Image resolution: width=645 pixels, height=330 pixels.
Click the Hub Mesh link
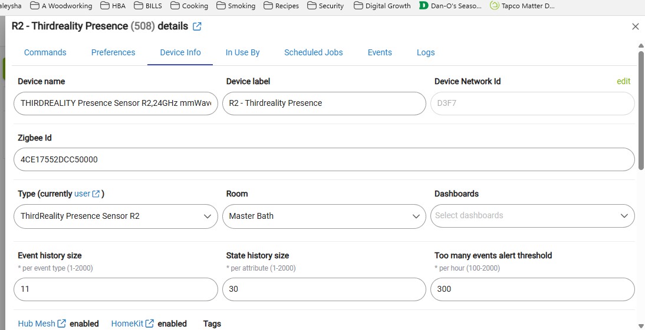pyautogui.click(x=37, y=324)
